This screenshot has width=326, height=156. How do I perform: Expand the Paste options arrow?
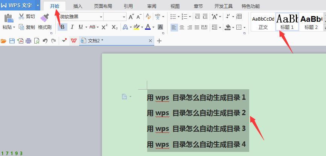coord(14,27)
